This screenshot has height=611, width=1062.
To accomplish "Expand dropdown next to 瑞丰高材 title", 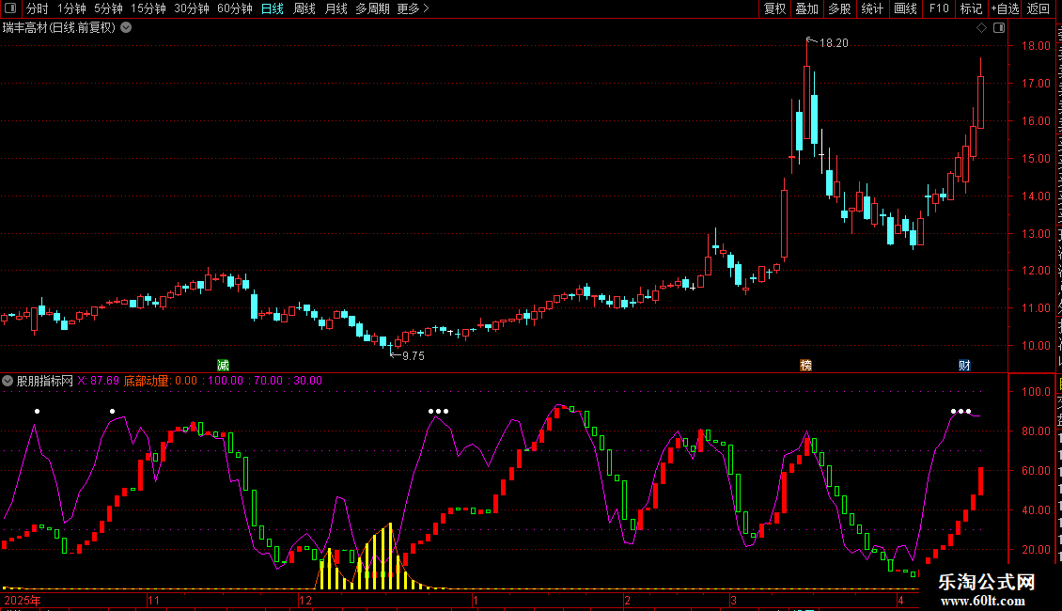I will 126,28.
